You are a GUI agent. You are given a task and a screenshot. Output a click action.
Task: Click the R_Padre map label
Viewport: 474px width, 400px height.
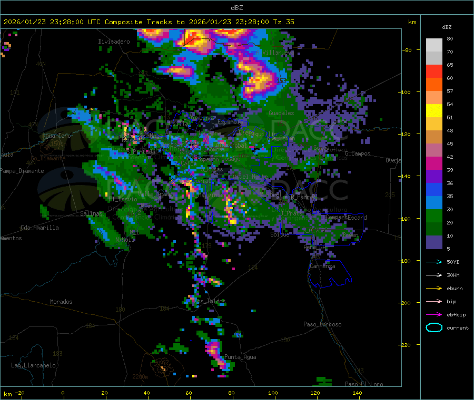303,197
